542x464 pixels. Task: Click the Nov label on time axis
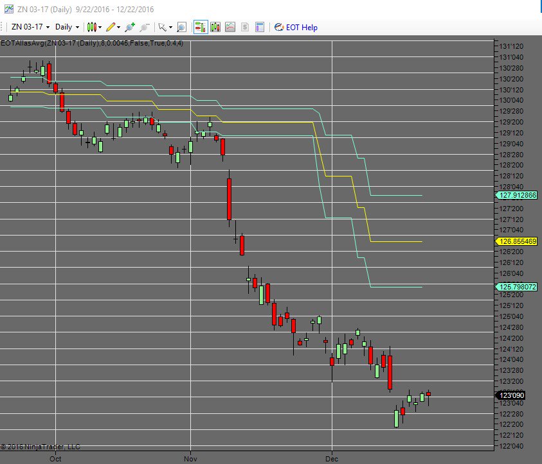pyautogui.click(x=190, y=459)
